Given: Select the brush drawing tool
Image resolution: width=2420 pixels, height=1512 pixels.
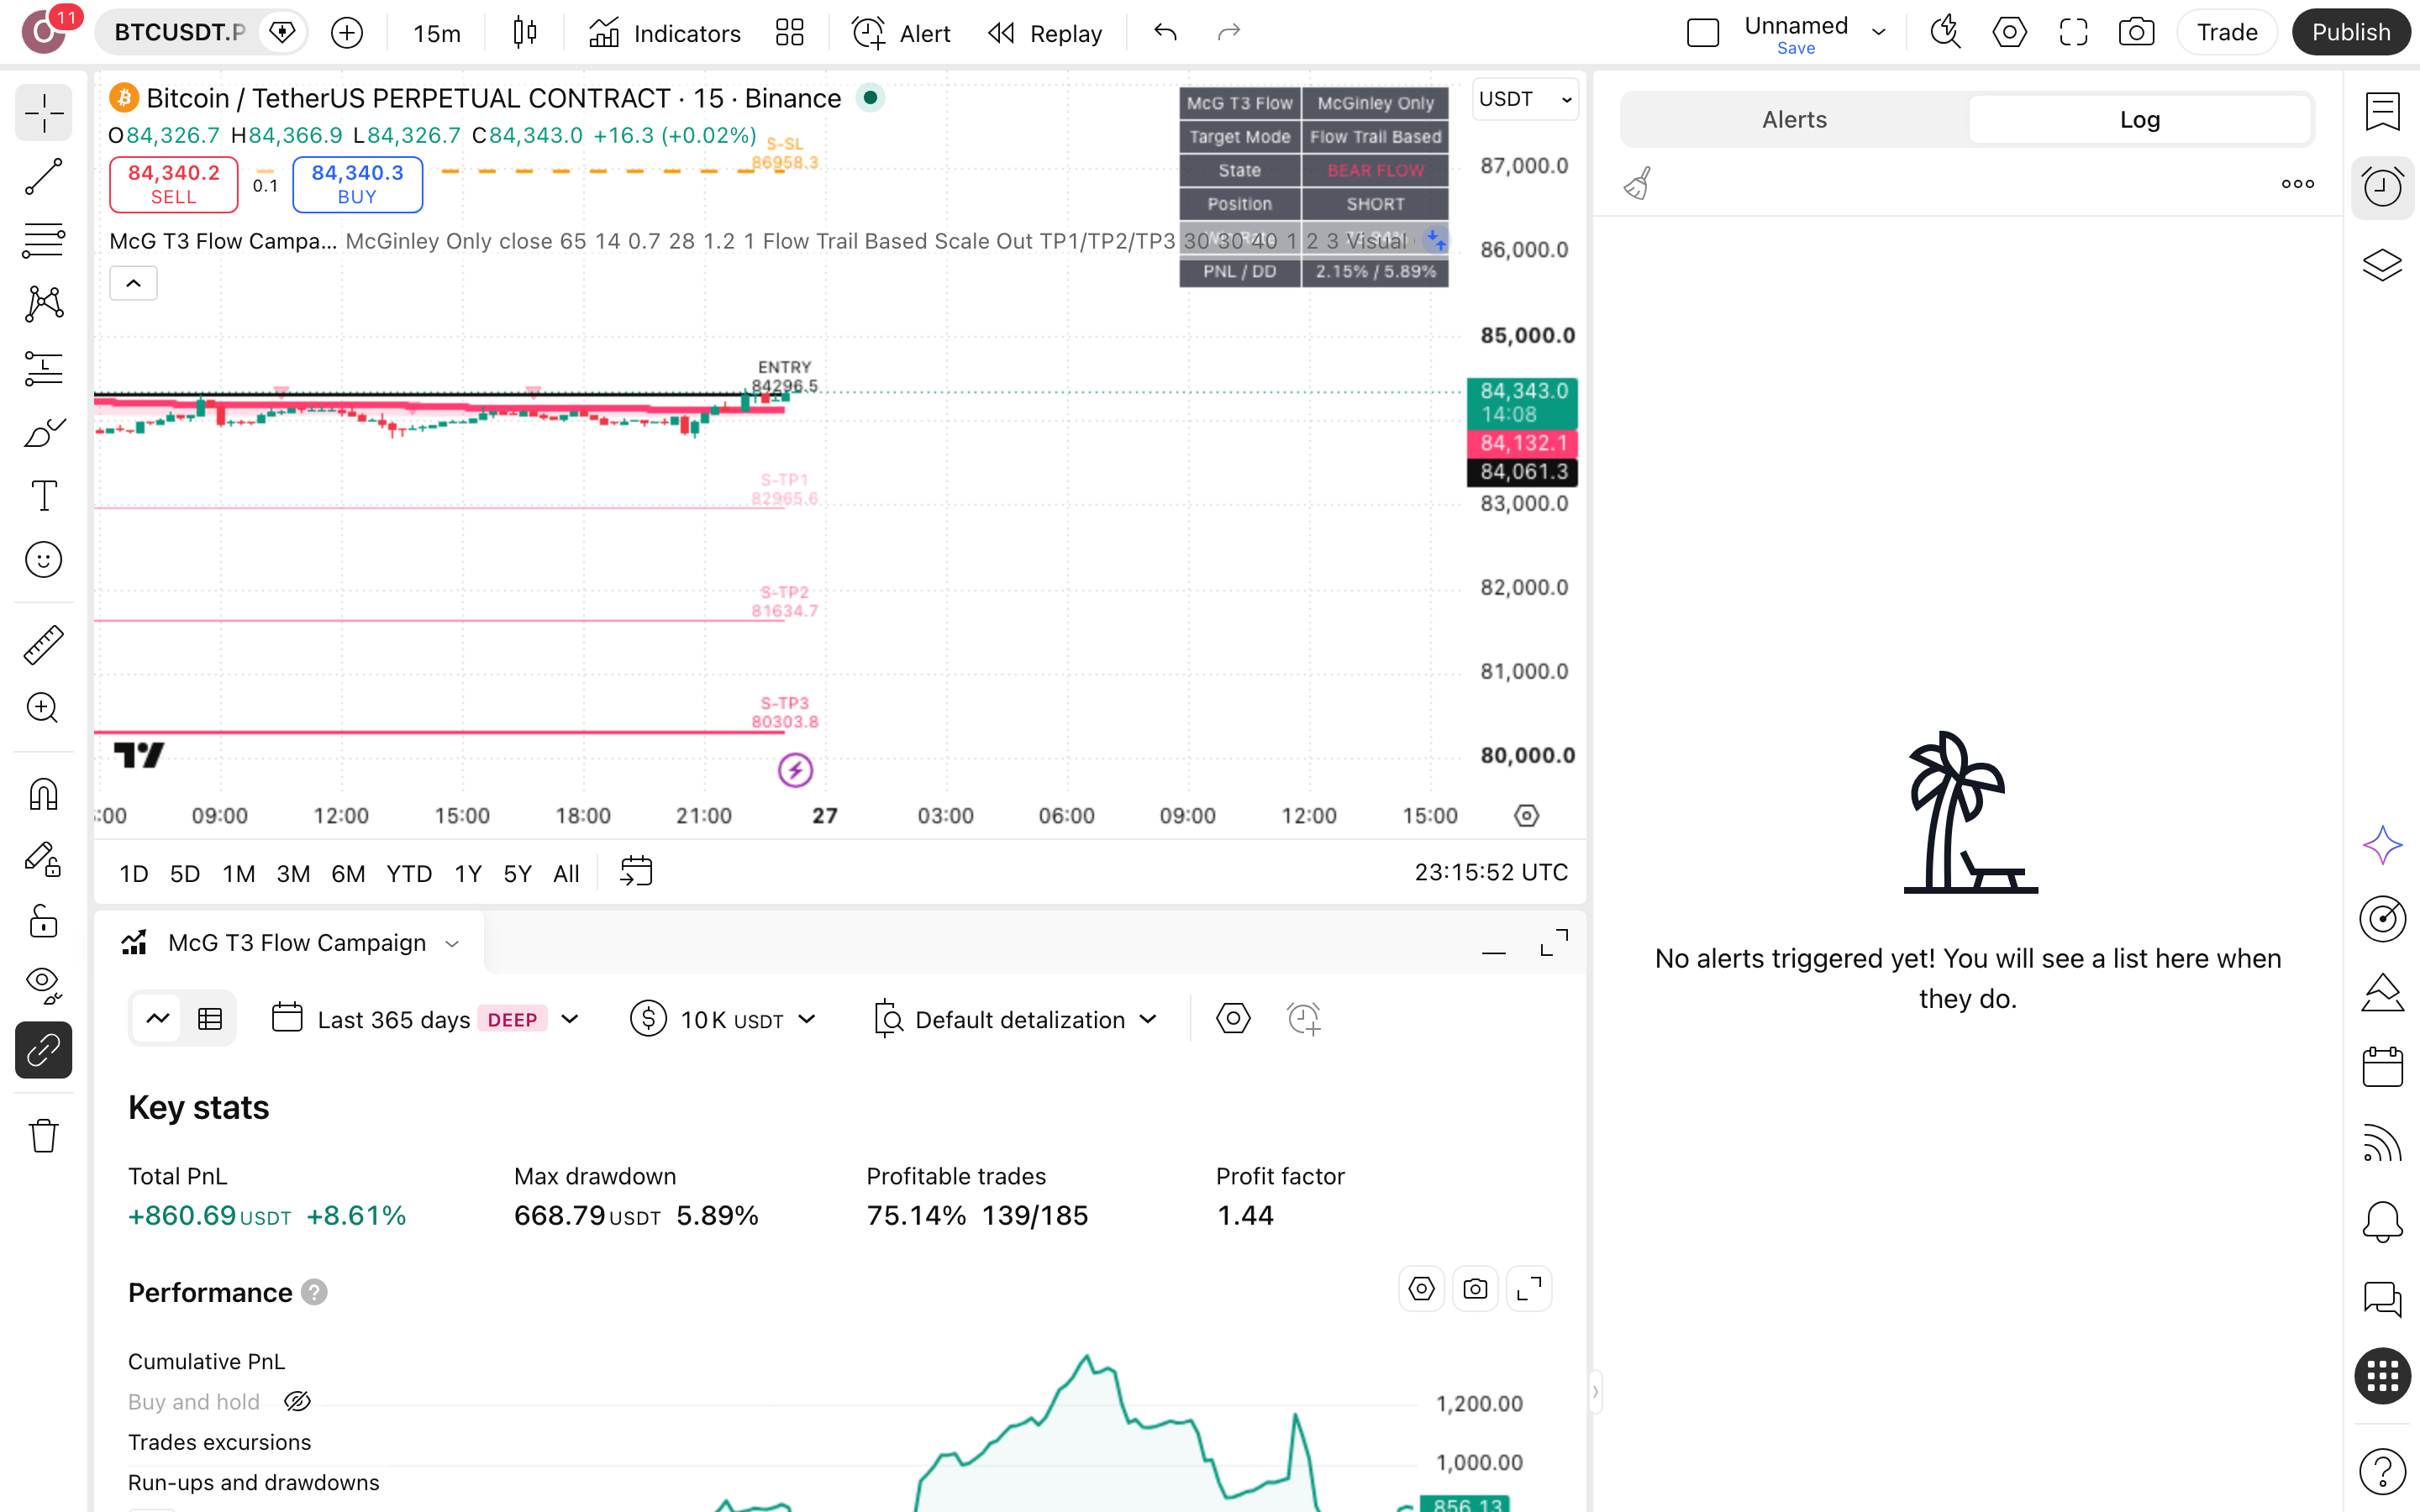Looking at the screenshot, I should 44,432.
